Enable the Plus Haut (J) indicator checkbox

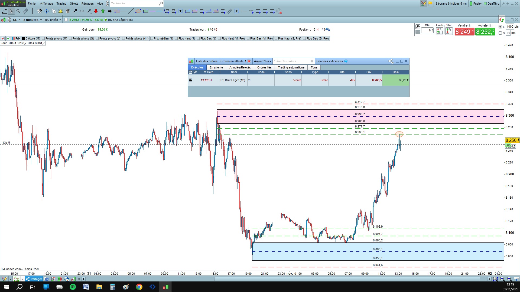click(176, 38)
